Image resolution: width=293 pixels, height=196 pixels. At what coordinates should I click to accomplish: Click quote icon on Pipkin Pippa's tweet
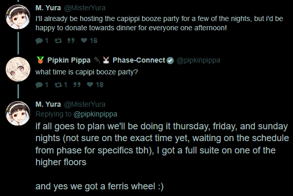point(77,85)
